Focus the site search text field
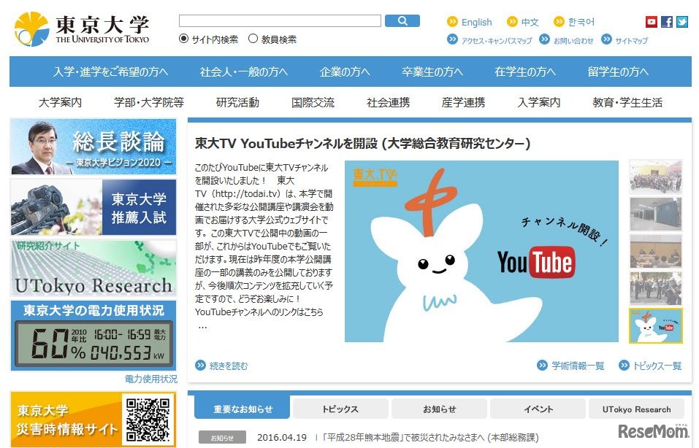Screen dimensions: 699x448 point(280,20)
